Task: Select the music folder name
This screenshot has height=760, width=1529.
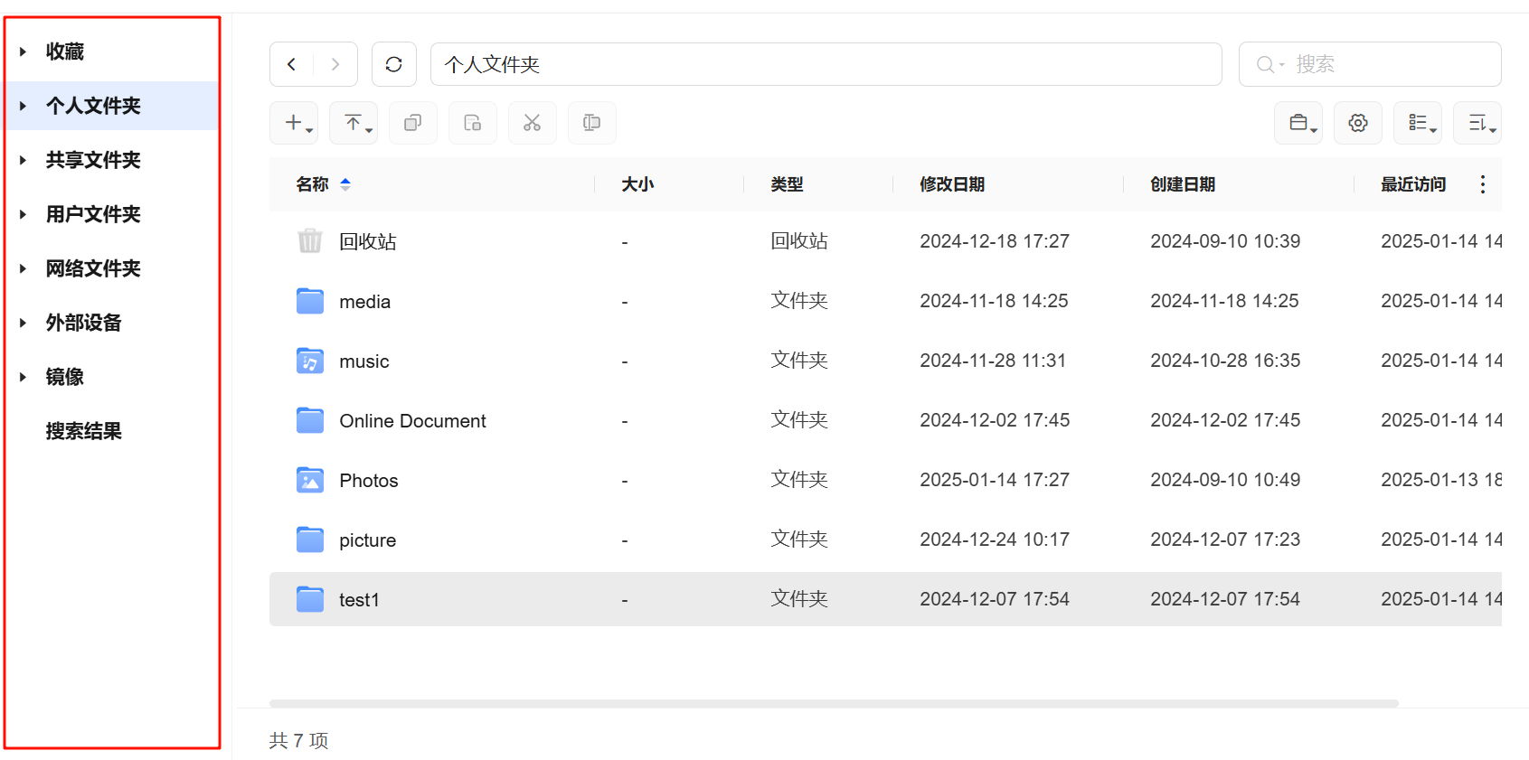Action: click(364, 361)
